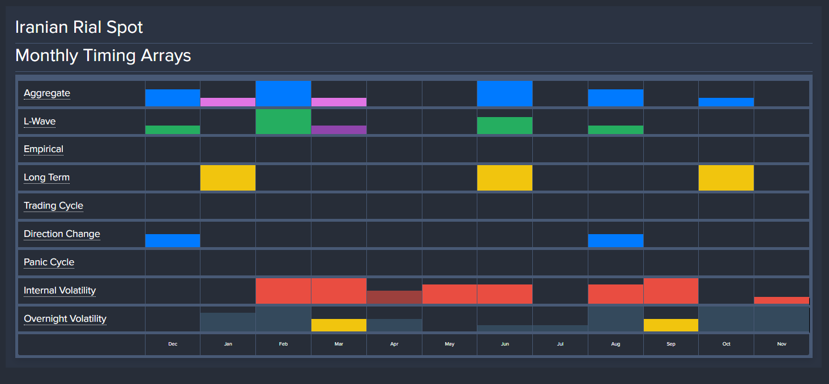Click the Aggregate row label
The height and width of the screenshot is (384, 829).
pos(47,93)
